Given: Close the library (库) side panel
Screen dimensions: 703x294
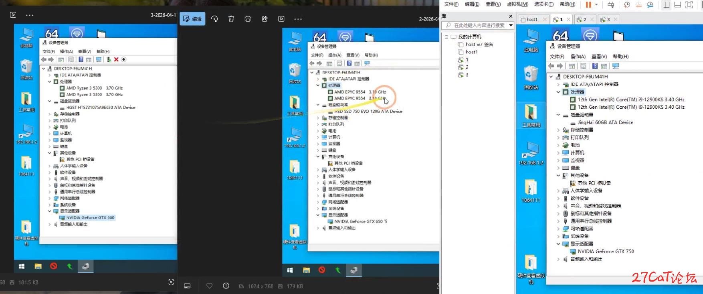Looking at the screenshot, I should point(511,16).
